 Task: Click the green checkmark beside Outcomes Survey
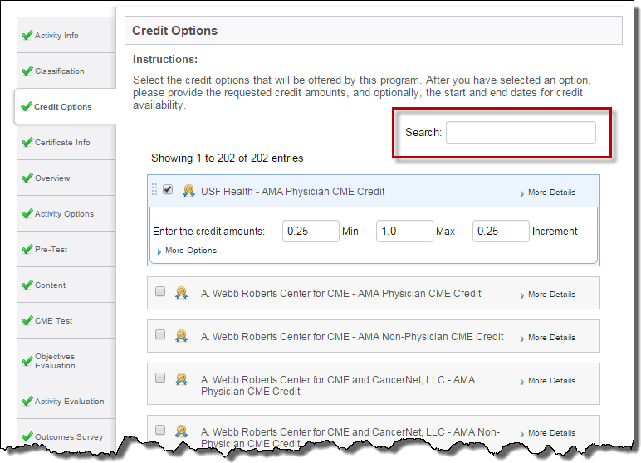(27, 436)
